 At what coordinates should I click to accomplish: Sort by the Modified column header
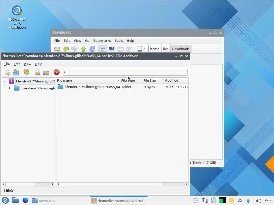176,81
